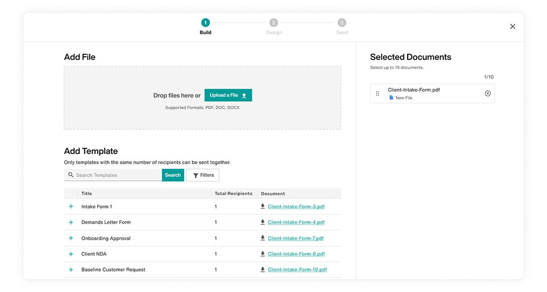
Task: Switch to the Send step
Action: [342, 23]
